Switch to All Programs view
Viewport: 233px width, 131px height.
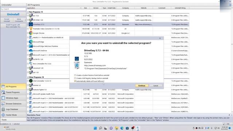(x=13, y=87)
